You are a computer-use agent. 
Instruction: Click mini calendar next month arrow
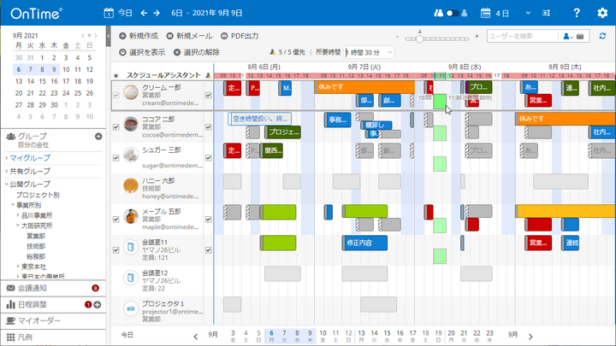click(95, 35)
